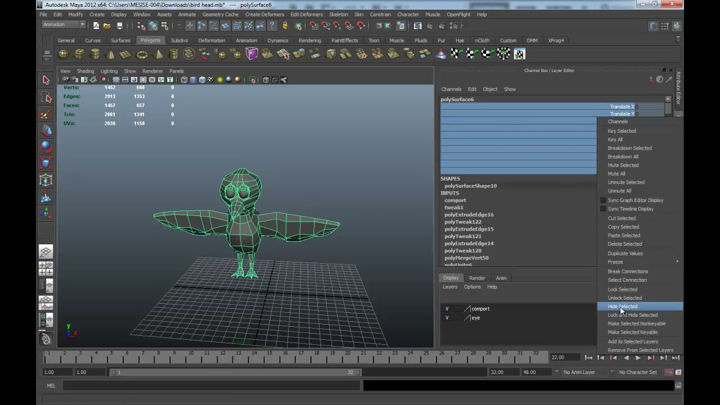Image resolution: width=720 pixels, height=405 pixels.
Task: Toggle visibility V of comport layer
Action: pos(447,309)
